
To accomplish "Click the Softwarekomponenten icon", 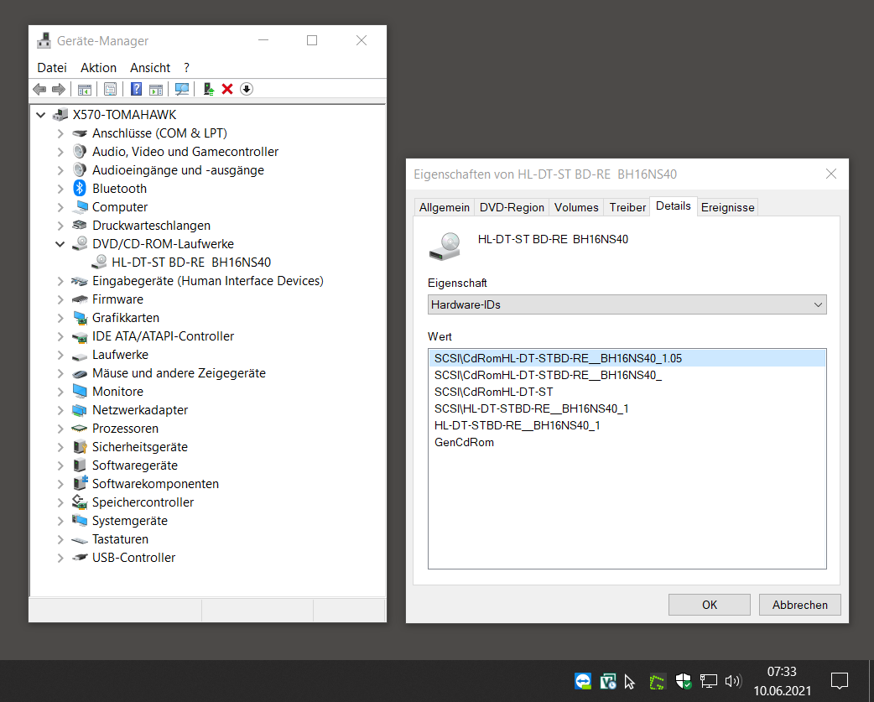I will click(x=80, y=483).
